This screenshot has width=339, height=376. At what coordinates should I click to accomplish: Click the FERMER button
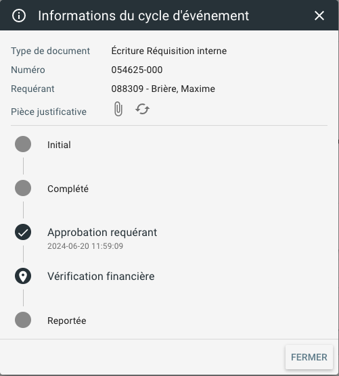click(x=309, y=357)
